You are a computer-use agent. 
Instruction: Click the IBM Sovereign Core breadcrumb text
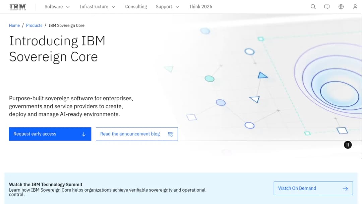[x=66, y=25]
